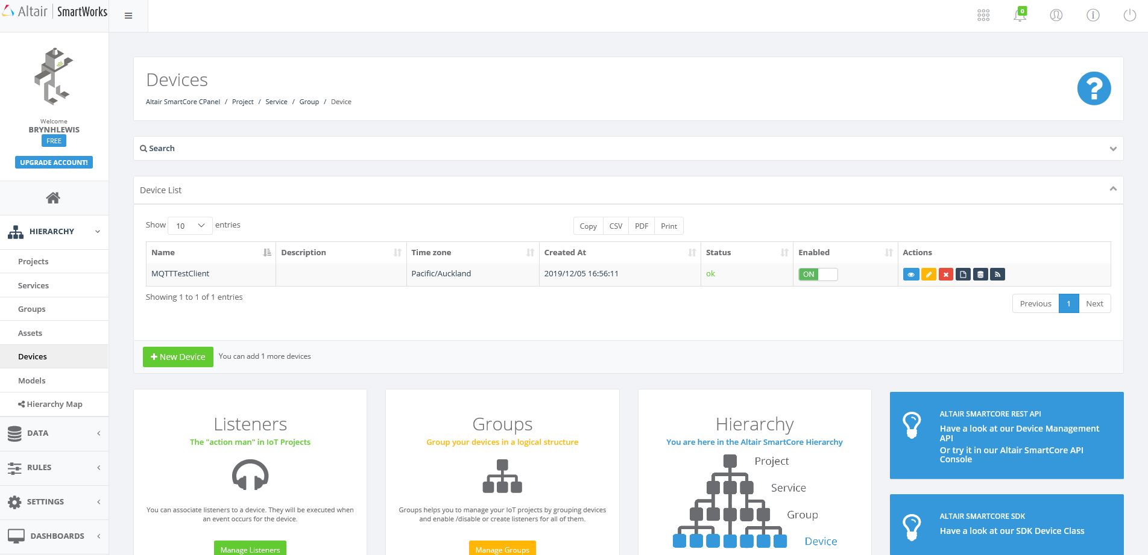This screenshot has height=555, width=1148.
Task: Sort table by Status column
Action: pos(747,252)
